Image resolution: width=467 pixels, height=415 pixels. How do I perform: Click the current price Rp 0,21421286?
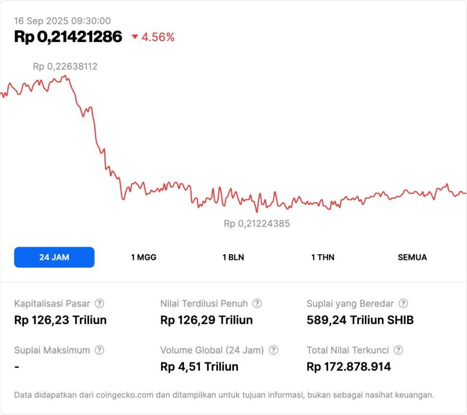68,36
